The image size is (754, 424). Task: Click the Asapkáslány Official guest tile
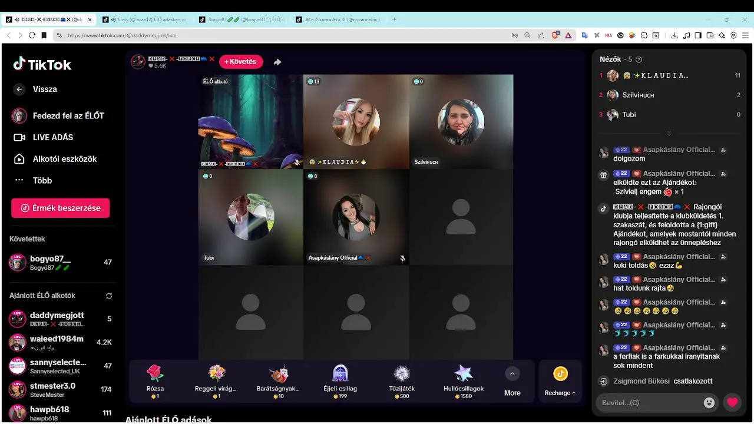click(x=356, y=217)
